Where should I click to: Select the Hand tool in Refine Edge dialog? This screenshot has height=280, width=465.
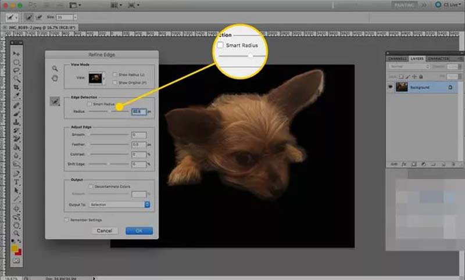click(55, 78)
